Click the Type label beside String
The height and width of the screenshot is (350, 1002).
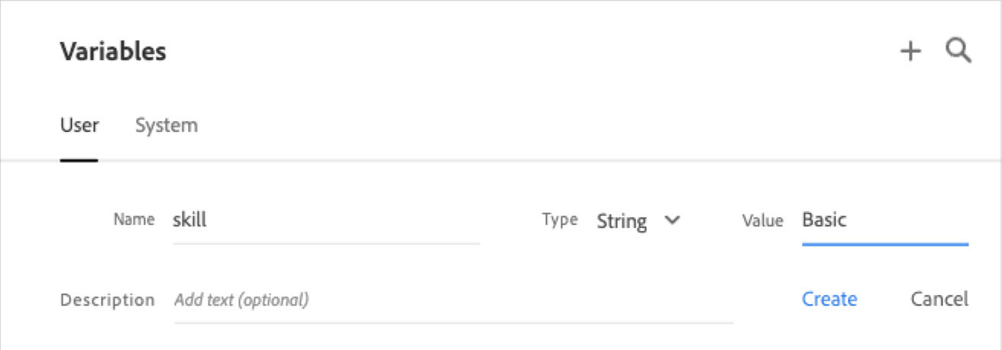pyautogui.click(x=560, y=220)
